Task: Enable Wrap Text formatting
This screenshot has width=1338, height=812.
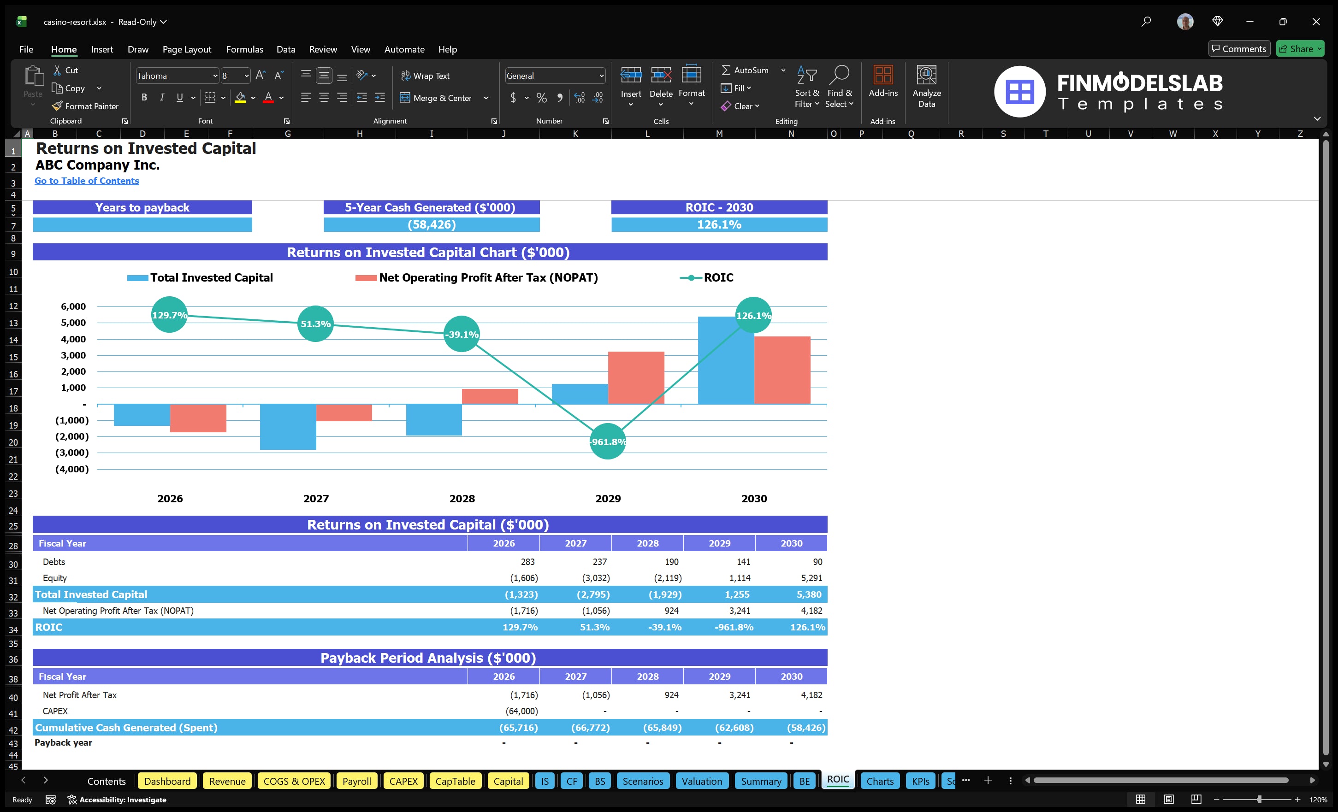Action: (x=426, y=76)
